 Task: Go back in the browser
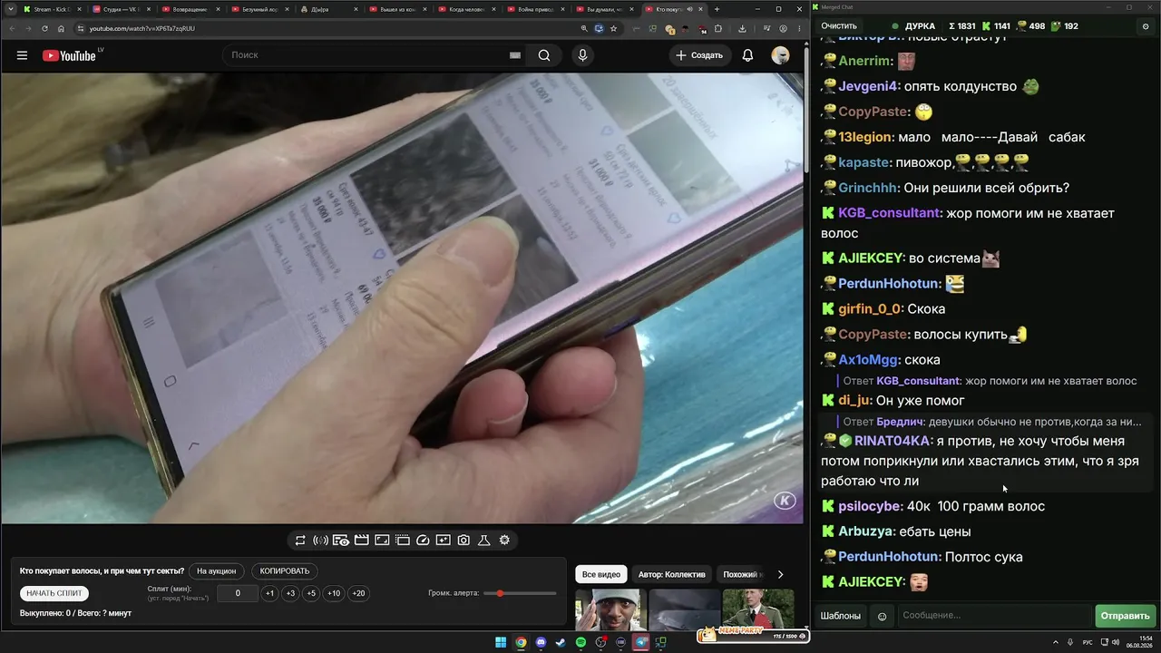(x=11, y=28)
